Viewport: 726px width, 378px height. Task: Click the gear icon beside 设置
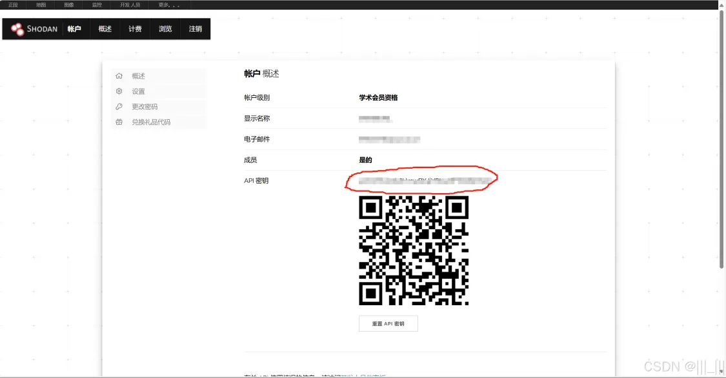click(119, 91)
